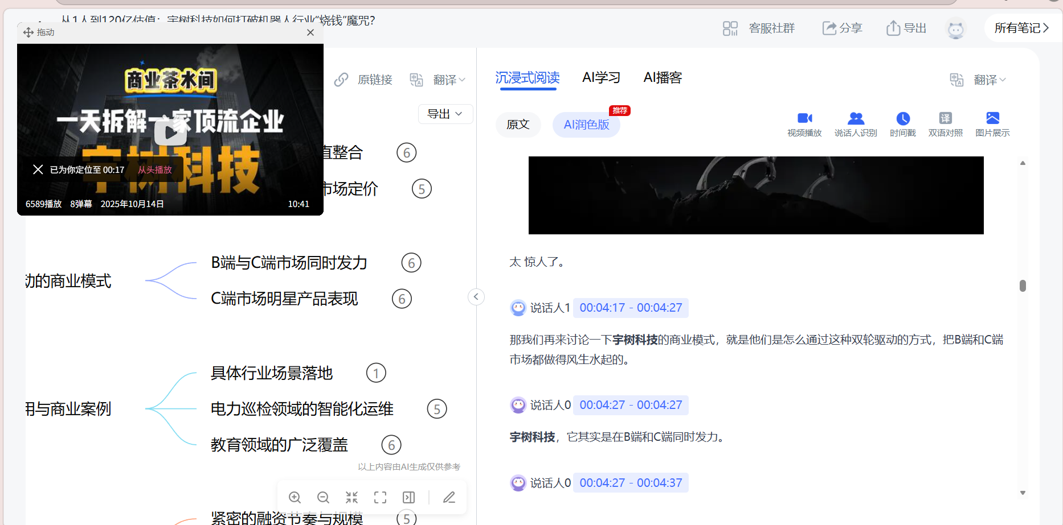Open the cat avatar profile icon
Screen dimensions: 1063x525
click(x=955, y=29)
